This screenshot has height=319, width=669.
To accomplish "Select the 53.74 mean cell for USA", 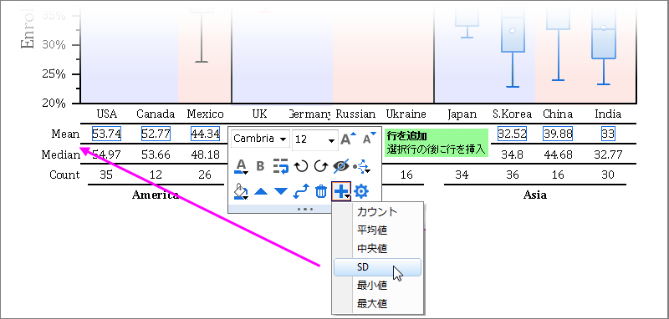I will click(x=107, y=134).
